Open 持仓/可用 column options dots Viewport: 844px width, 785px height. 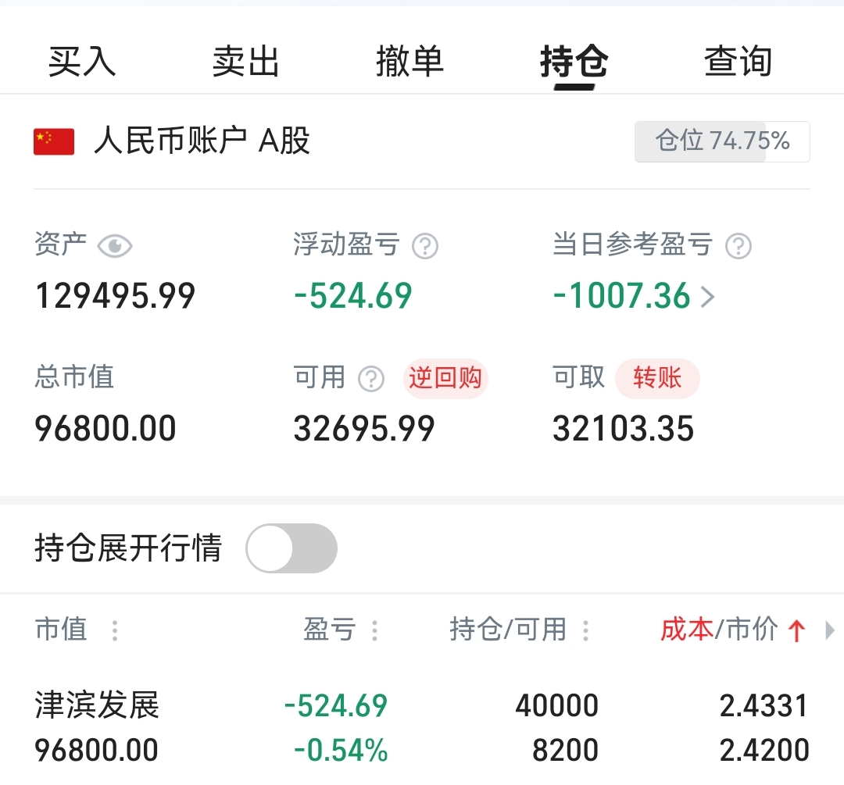tap(585, 630)
